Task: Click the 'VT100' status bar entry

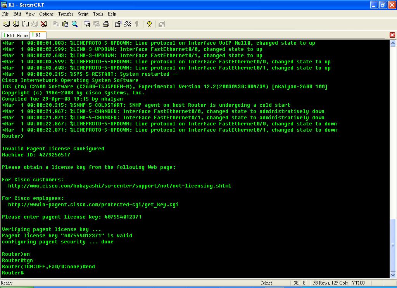Action: pos(358,283)
